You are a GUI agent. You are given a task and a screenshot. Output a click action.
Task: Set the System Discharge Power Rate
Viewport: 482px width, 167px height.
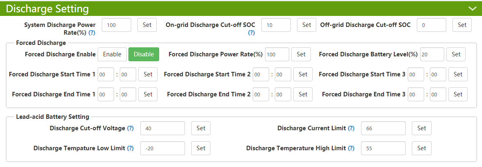[147, 25]
